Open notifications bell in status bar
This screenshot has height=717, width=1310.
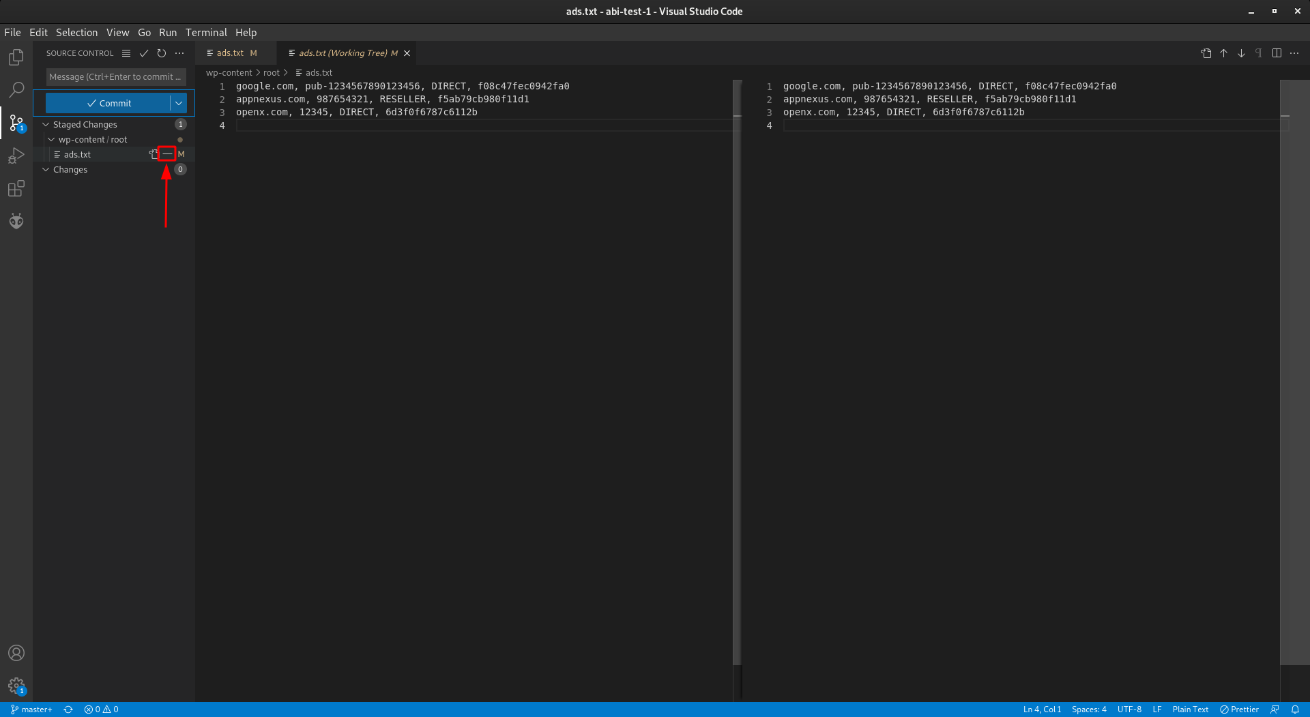point(1295,709)
